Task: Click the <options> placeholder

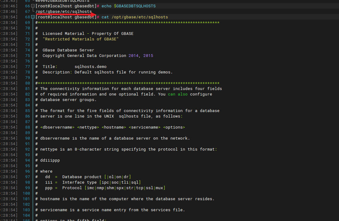Action: [x=174, y=127]
